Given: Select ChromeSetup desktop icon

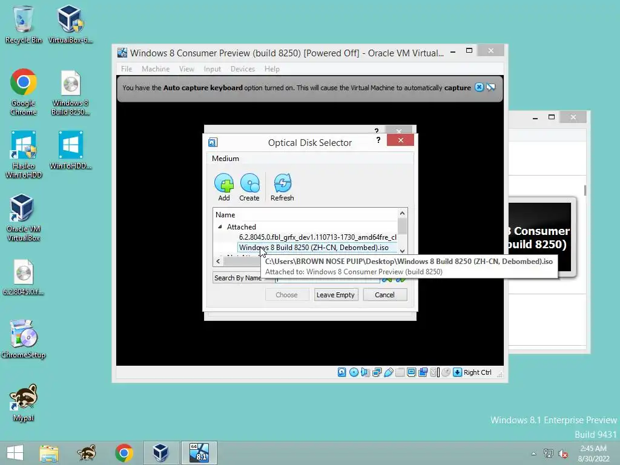Looking at the screenshot, I should click(x=24, y=339).
